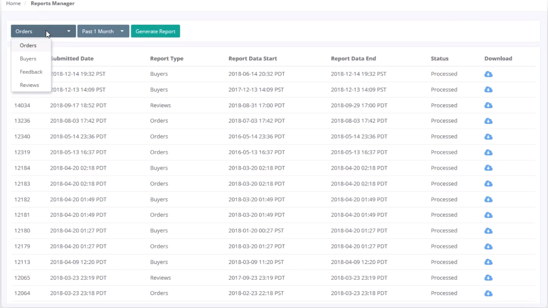The width and height of the screenshot is (548, 308).
Task: Click data start 2017-09-23 23:19 PDT
Action: (x=256, y=278)
